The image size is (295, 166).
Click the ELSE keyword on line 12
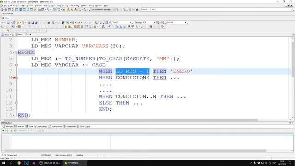coord(106,103)
